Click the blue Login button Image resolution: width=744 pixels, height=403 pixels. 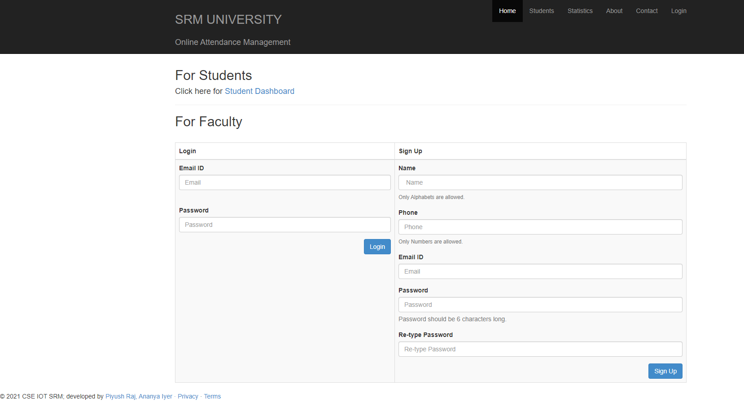(x=377, y=247)
